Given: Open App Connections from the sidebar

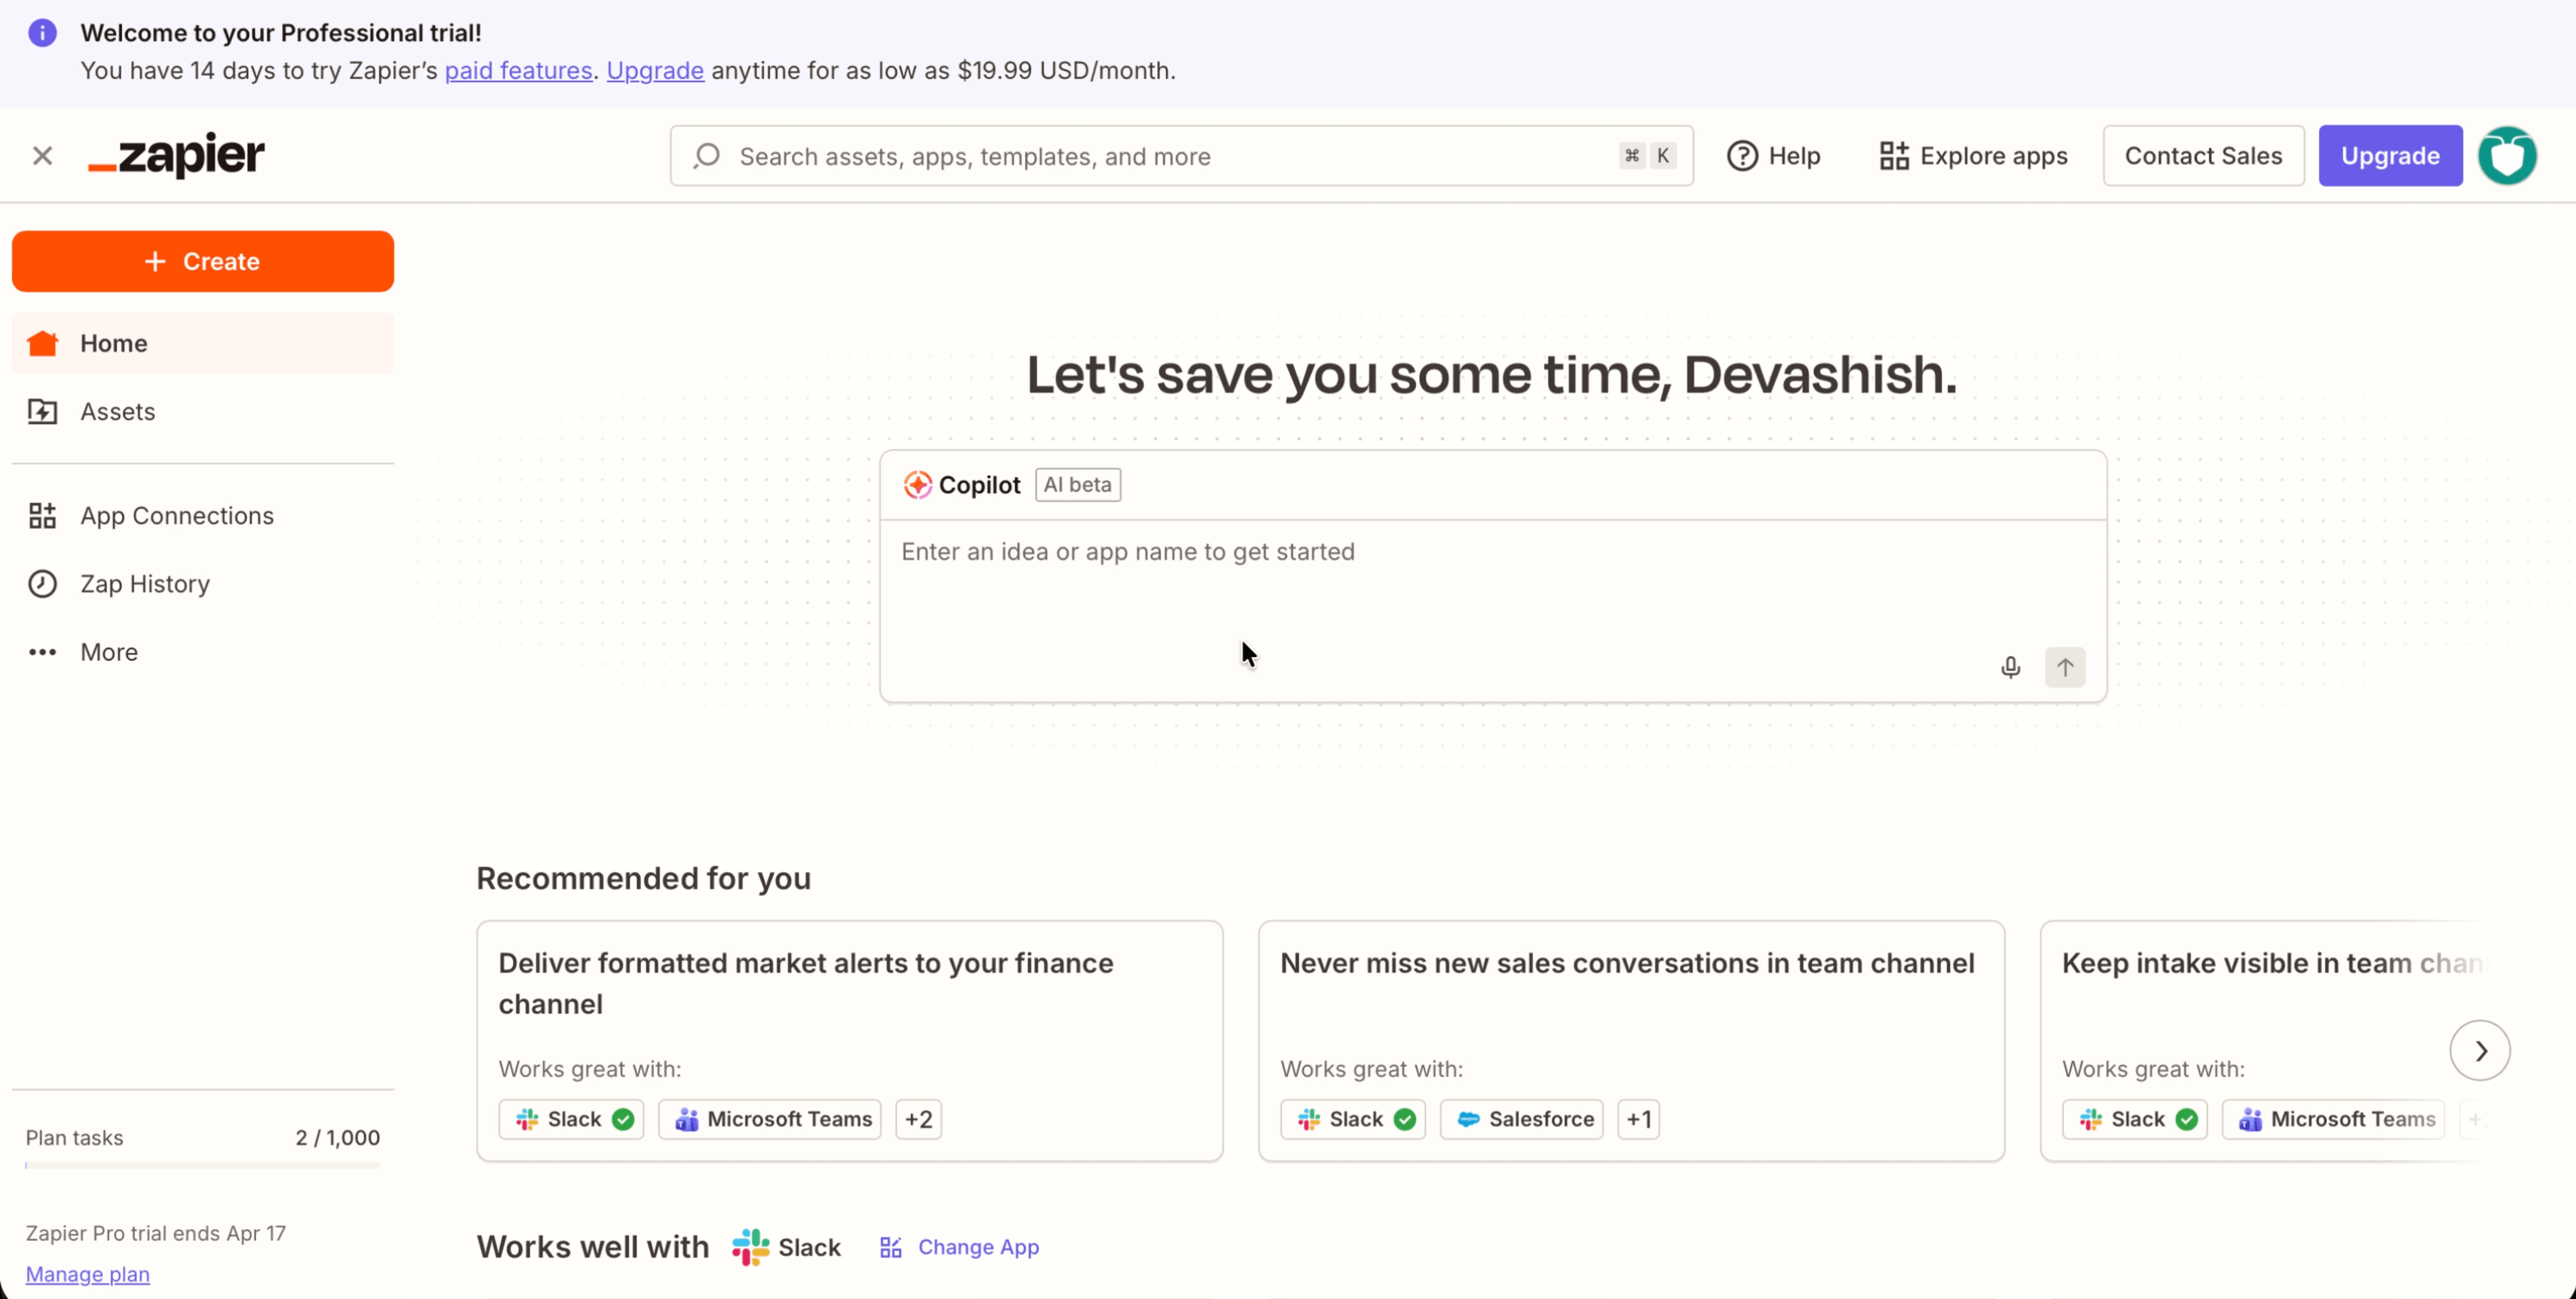Looking at the screenshot, I should point(177,515).
